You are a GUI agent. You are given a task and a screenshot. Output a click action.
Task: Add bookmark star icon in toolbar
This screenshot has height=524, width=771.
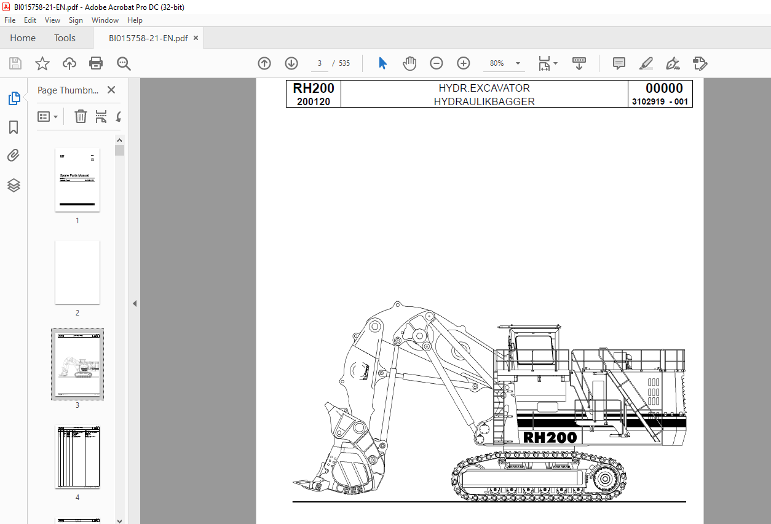point(42,63)
